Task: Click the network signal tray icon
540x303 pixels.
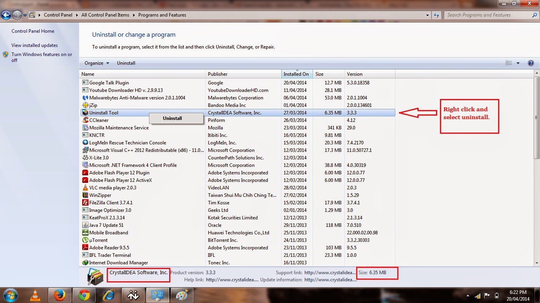Action: click(478, 296)
